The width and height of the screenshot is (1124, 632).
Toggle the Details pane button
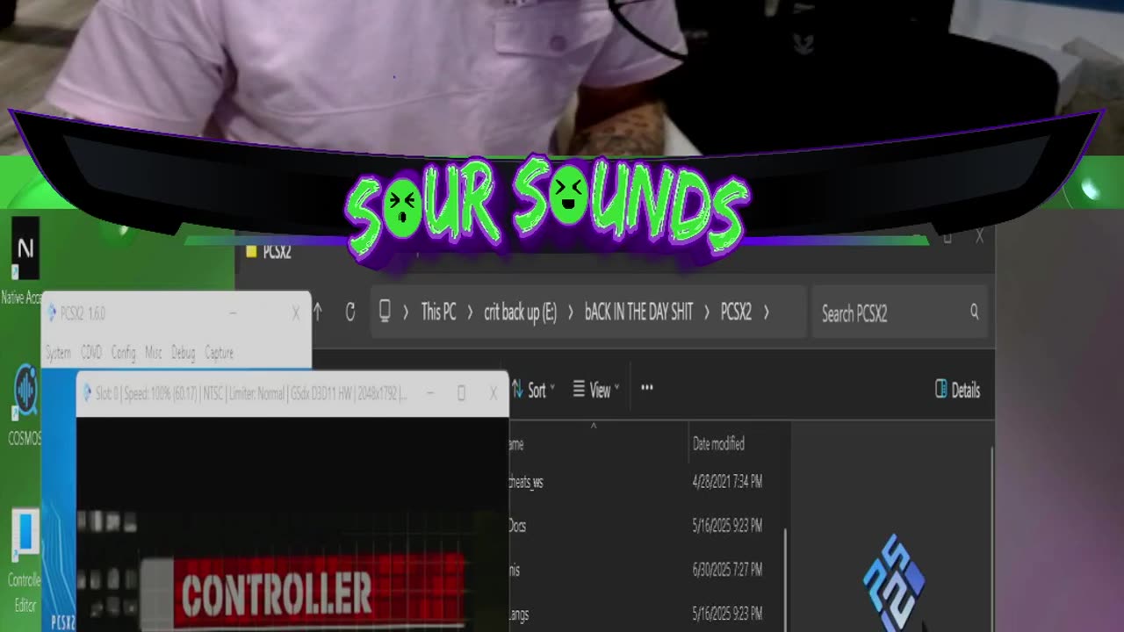point(957,391)
